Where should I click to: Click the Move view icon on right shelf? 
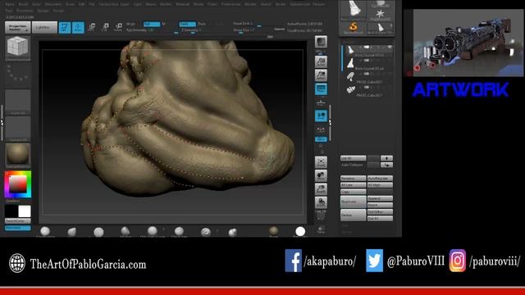321,175
